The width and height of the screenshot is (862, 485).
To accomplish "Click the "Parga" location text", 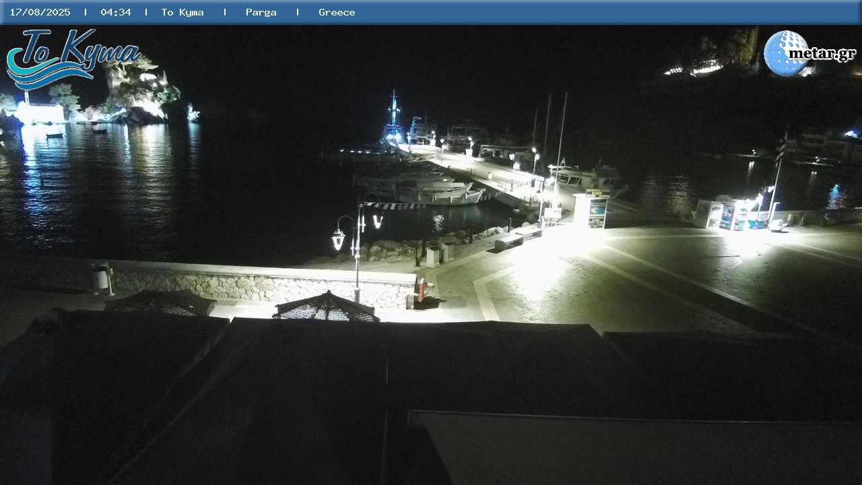I will 261,12.
